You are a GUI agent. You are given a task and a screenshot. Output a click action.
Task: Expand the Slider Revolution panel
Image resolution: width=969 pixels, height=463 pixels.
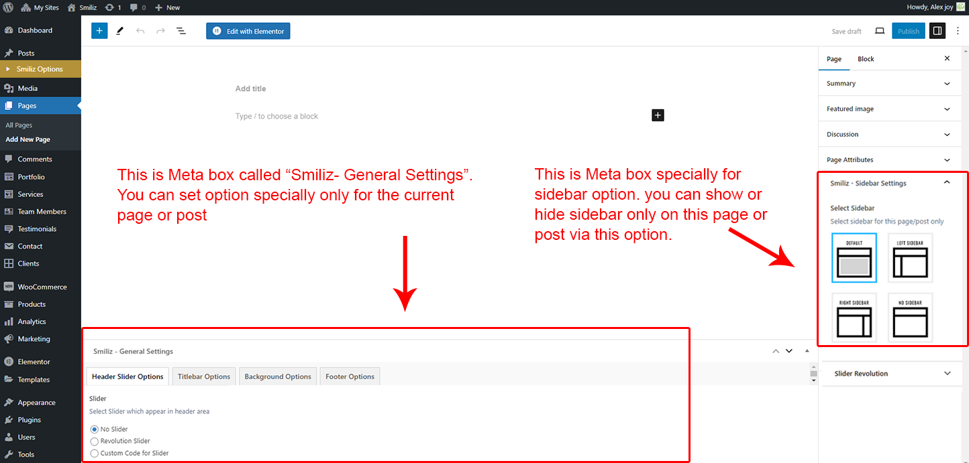[x=891, y=373]
